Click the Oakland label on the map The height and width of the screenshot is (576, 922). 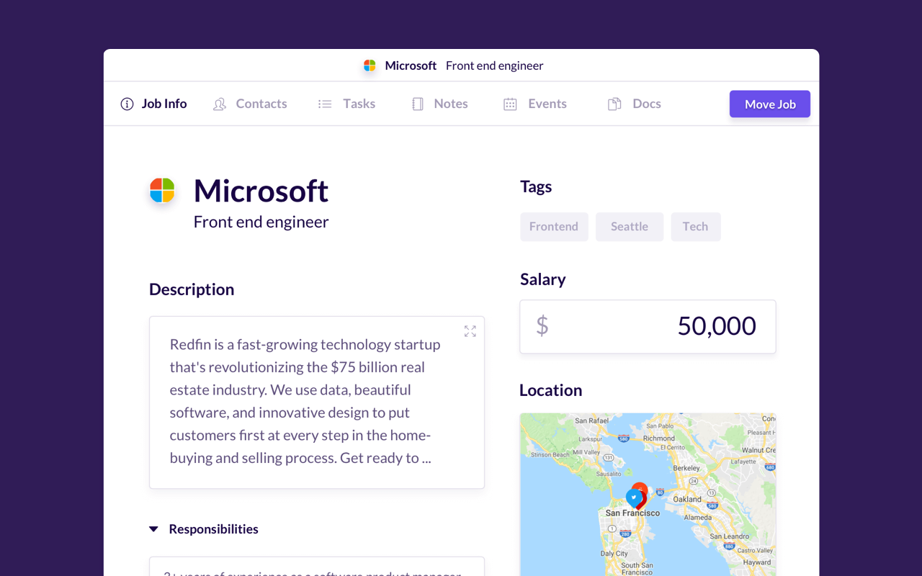point(687,499)
